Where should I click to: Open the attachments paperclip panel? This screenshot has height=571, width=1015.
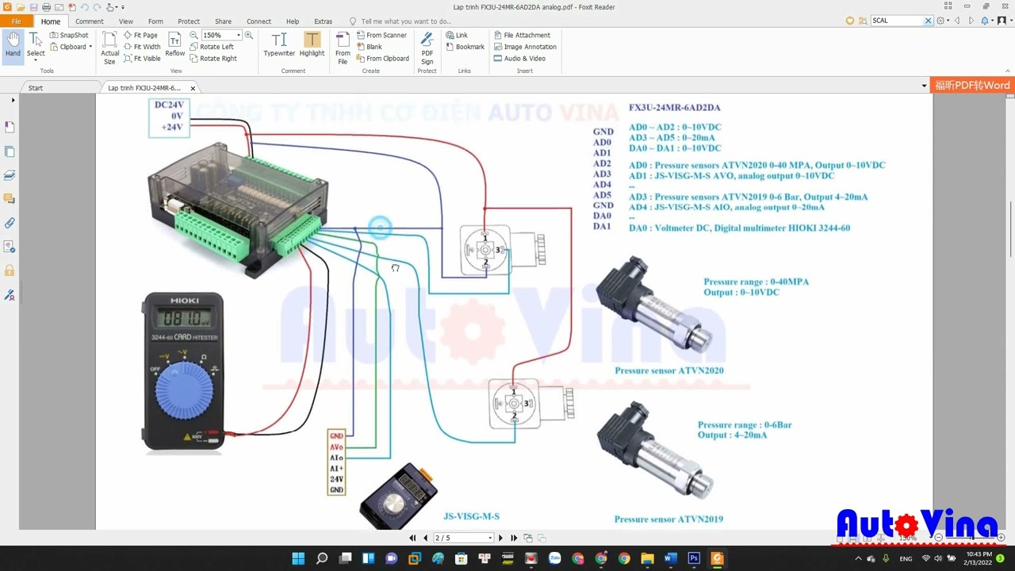coord(10,223)
